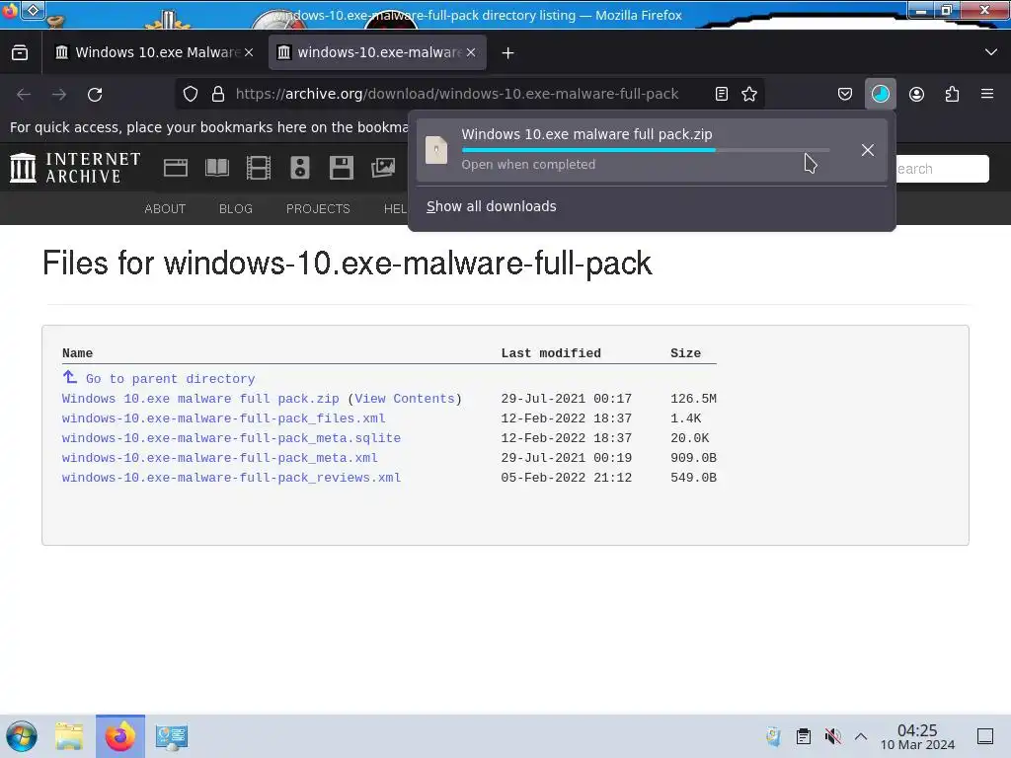Open the Images icon in Archive navbar
1011x758 pixels.
coord(383,168)
